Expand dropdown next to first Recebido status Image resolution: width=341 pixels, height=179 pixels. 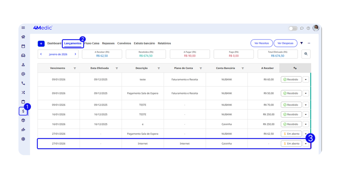point(306,80)
